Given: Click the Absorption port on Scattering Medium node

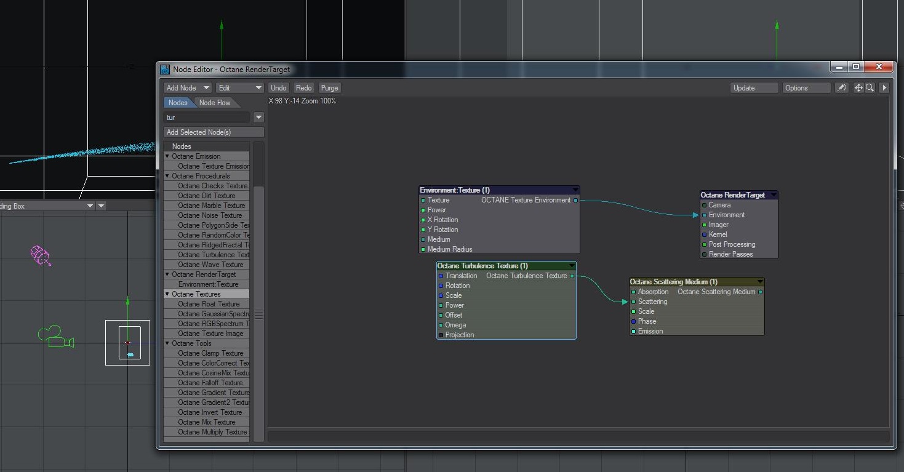Looking at the screenshot, I should pos(633,292).
